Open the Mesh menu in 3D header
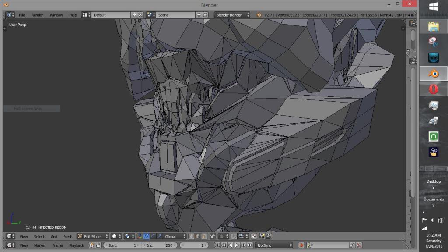The width and height of the screenshot is (448, 252). 68,236
